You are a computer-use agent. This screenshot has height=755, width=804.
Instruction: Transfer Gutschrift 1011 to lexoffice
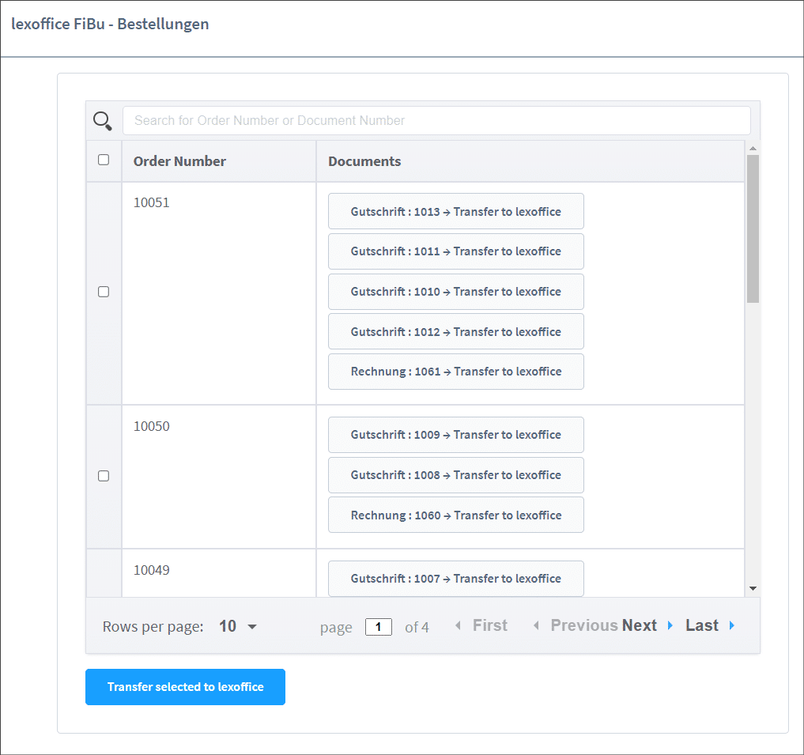click(456, 251)
